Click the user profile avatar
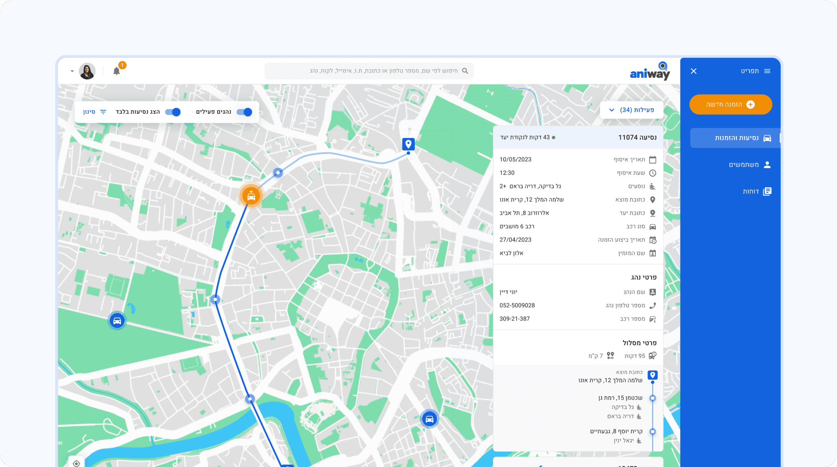Viewport: 837px width, 467px height. coord(87,71)
